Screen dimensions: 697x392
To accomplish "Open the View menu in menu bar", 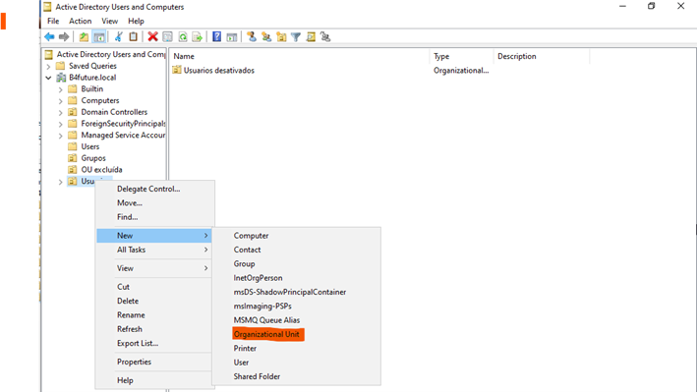I will [110, 21].
